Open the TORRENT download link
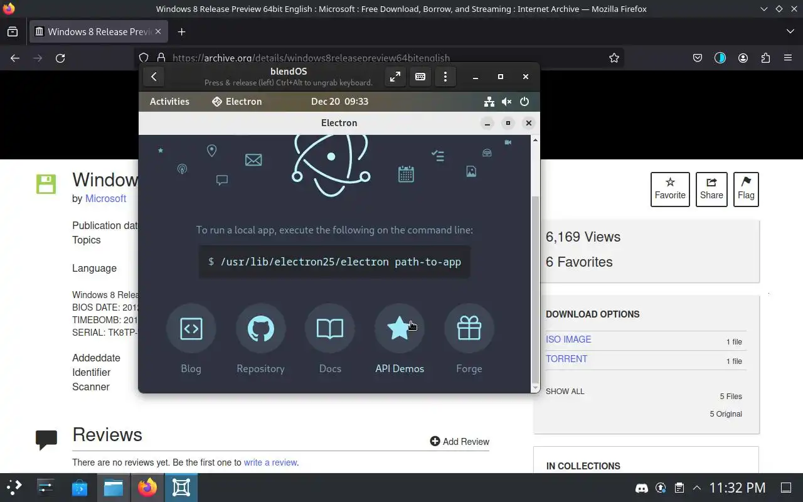 point(566,359)
